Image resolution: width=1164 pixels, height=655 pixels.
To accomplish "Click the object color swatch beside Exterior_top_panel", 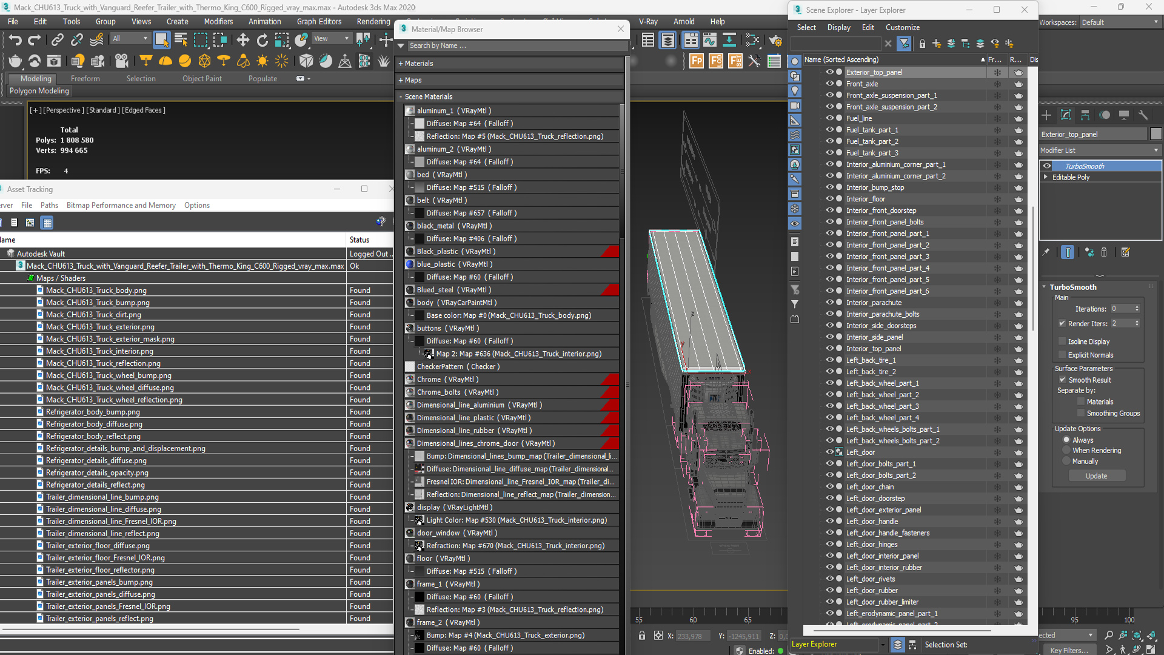I will coord(1156,134).
